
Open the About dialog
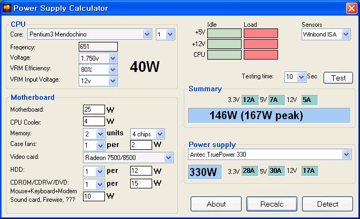[x=216, y=204]
